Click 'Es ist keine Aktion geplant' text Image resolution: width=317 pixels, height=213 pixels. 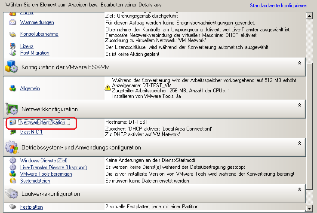tap(132, 54)
